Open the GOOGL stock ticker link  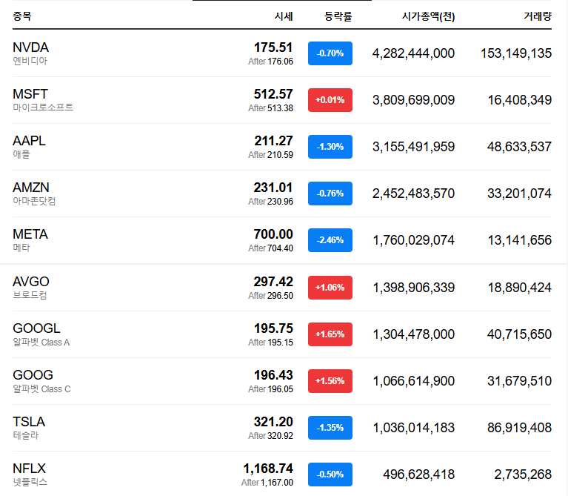click(x=36, y=329)
